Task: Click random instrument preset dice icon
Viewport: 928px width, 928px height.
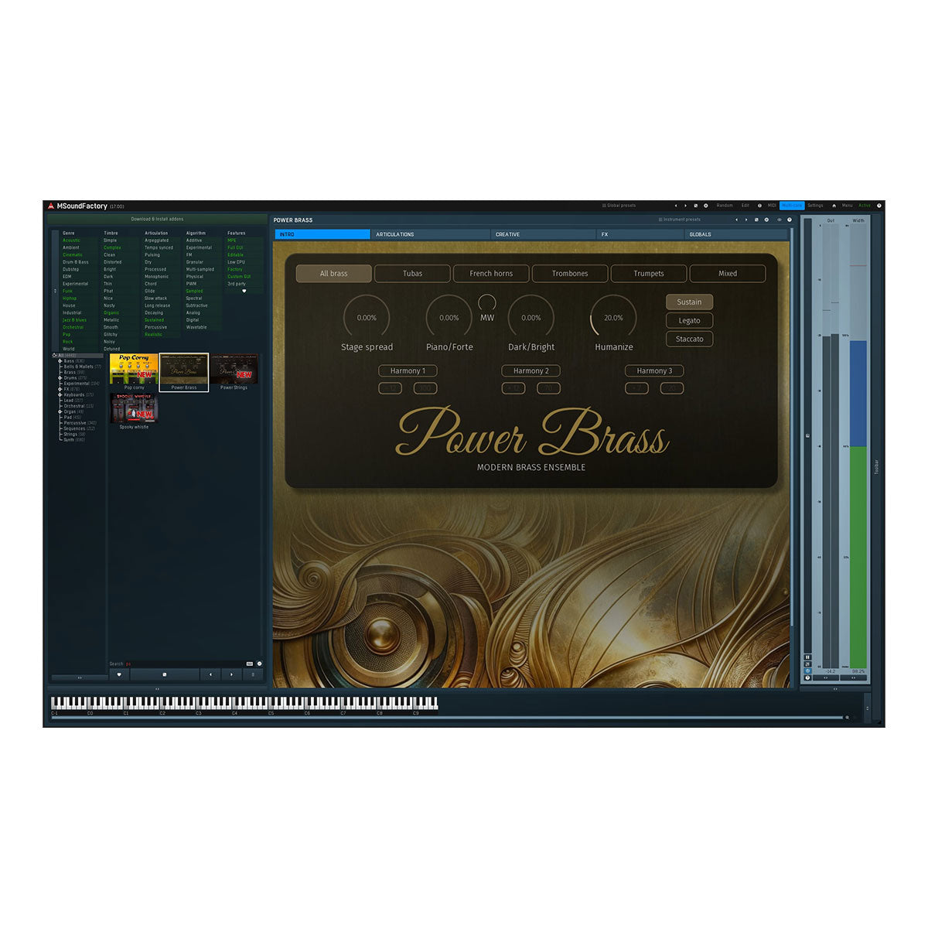Action: pos(756,220)
